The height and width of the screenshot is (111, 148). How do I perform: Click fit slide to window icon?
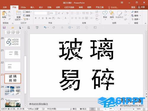click(x=144, y=109)
